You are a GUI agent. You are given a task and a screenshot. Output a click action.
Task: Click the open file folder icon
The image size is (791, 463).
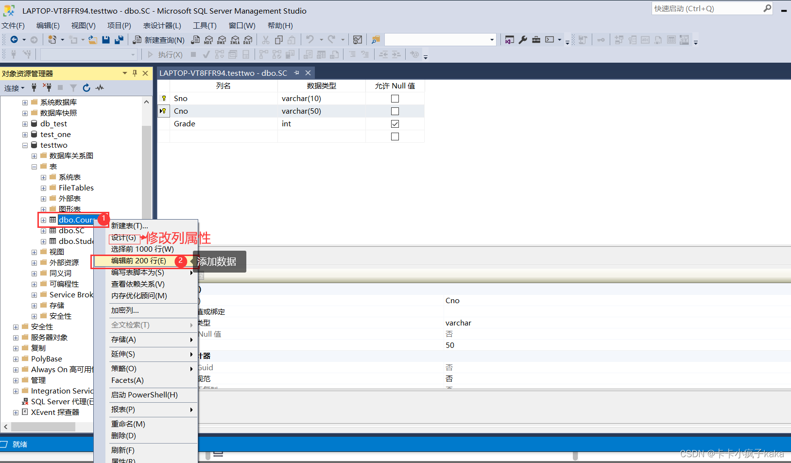(92, 40)
